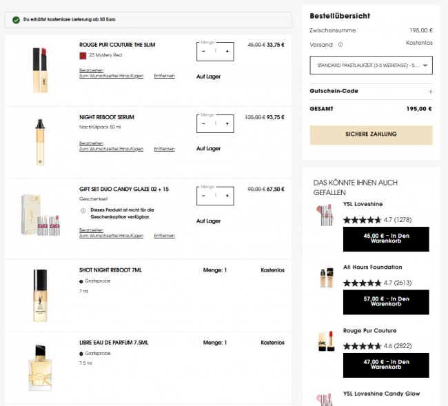Add Gift Set Duo Candy Glaze to Wunschzettel
Image resolution: width=448 pixels, height=406 pixels.
tap(111, 236)
